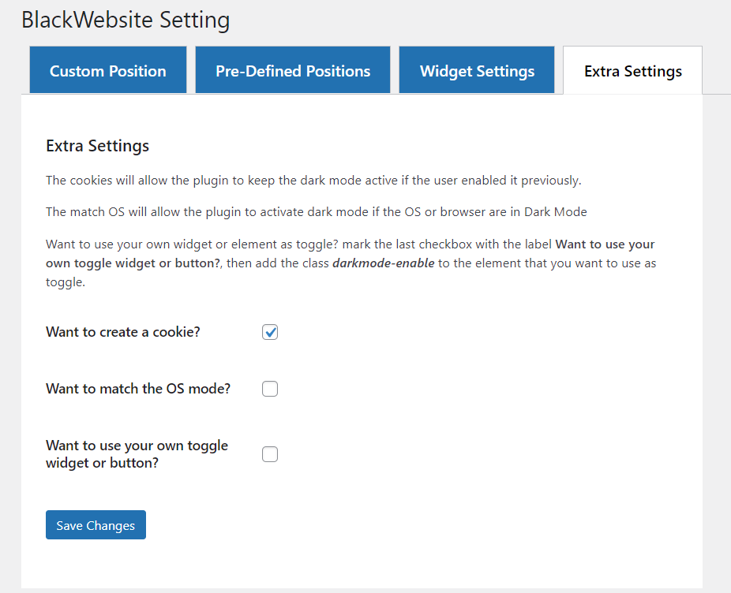The height and width of the screenshot is (593, 731).
Task: Click the Save Changes button
Action: pyautogui.click(x=96, y=525)
